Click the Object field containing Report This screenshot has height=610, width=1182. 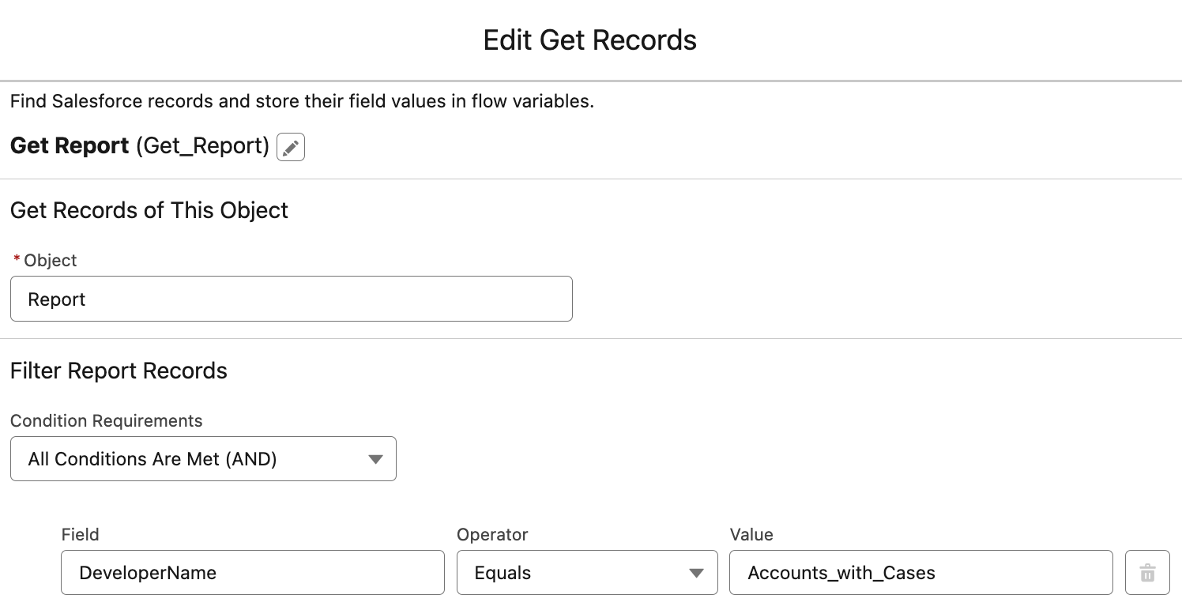(x=291, y=299)
